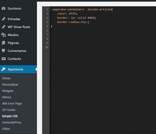
Task: Click the Contacto envelope icon
Action: (x=4, y=59)
